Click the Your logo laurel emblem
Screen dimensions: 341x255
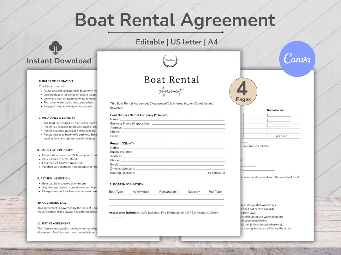170,61
